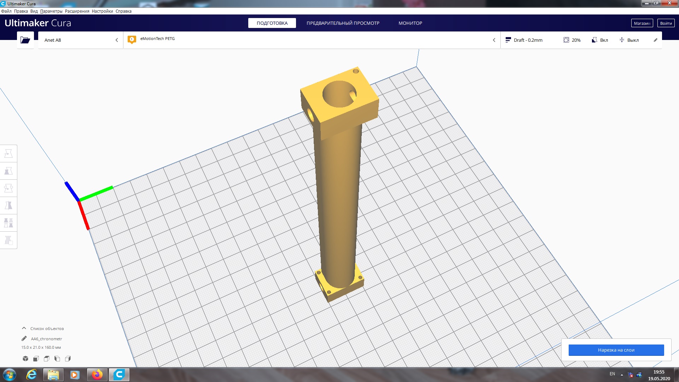
Task: Switch to front view cube icon
Action: point(36,359)
